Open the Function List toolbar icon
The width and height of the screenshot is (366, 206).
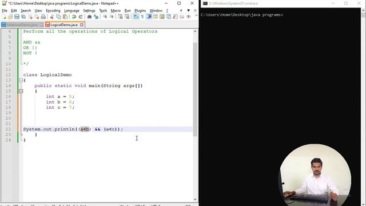[175, 17]
